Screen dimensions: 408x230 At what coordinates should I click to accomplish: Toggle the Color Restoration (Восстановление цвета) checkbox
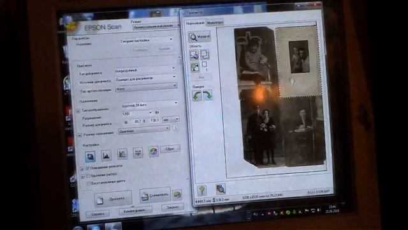point(89,183)
